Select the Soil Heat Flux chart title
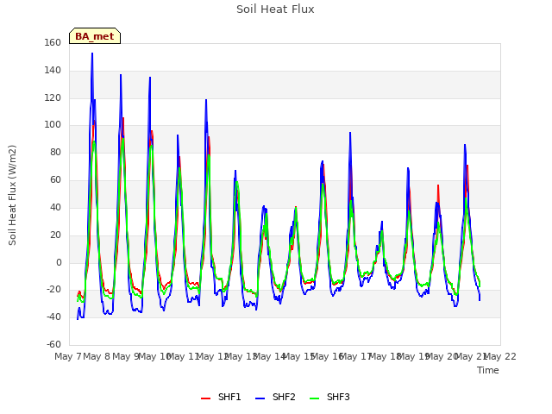Screen dimensions: 552x414 point(275,9)
